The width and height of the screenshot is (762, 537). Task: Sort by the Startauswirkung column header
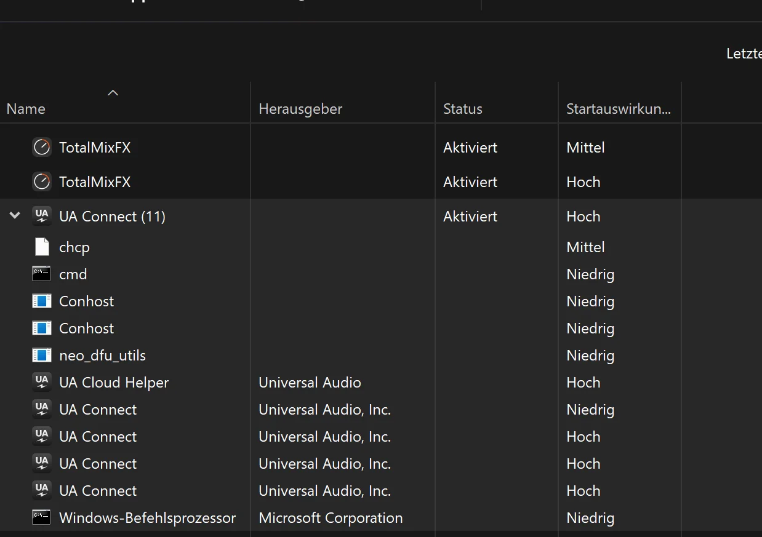(x=619, y=109)
